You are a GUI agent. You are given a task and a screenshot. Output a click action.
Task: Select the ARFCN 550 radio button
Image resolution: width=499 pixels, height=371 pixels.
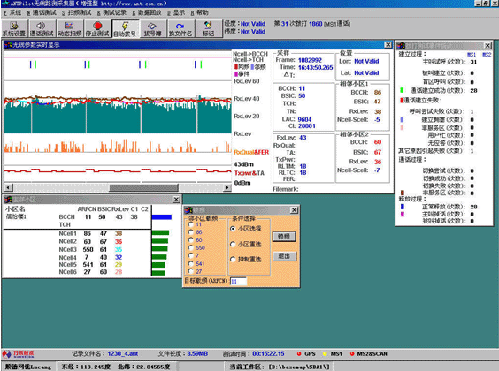tap(191, 247)
